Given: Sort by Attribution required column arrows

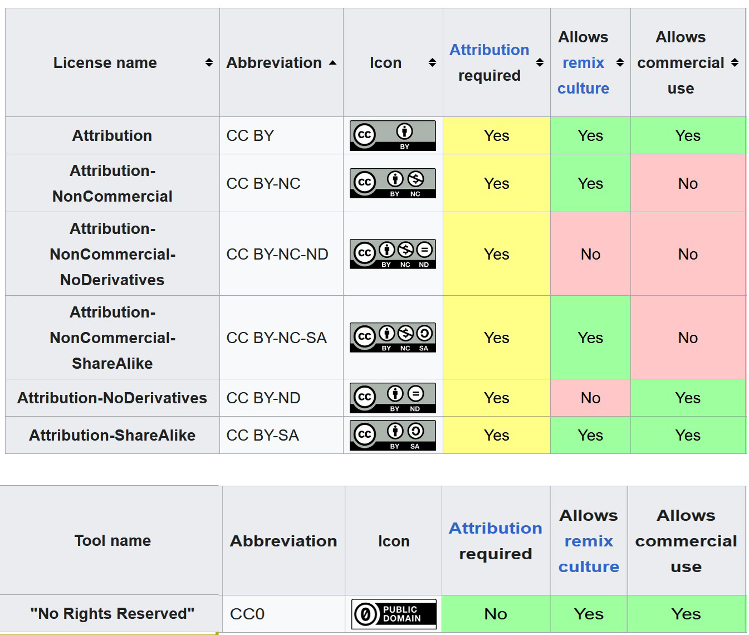Looking at the screenshot, I should [540, 62].
